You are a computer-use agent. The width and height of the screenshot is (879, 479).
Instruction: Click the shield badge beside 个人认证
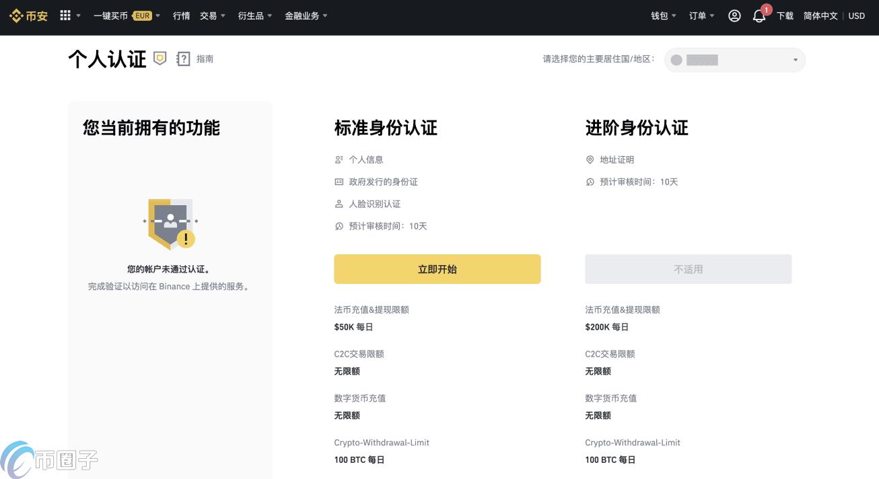pyautogui.click(x=160, y=59)
